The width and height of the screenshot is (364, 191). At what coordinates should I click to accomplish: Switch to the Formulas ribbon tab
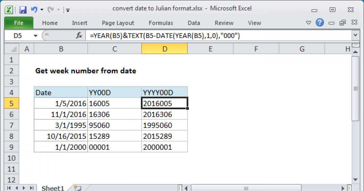[x=161, y=23]
